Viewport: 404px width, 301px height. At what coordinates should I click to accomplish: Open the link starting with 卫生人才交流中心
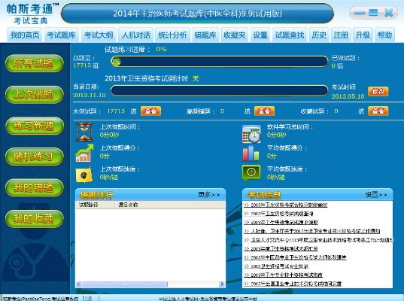318,240
